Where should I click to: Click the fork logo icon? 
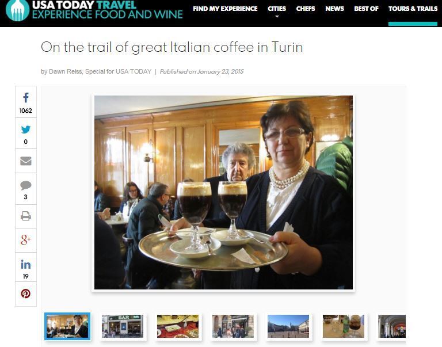coord(17,10)
